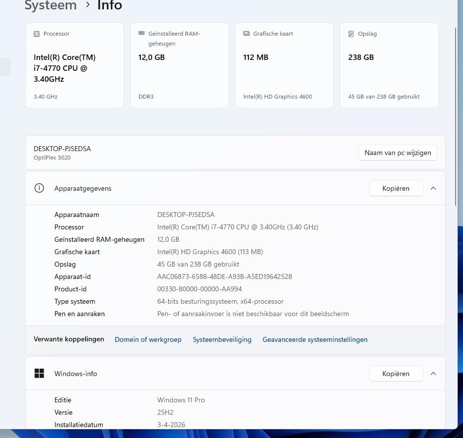
Task: Click the Apparaat-id value text
Action: click(x=225, y=276)
